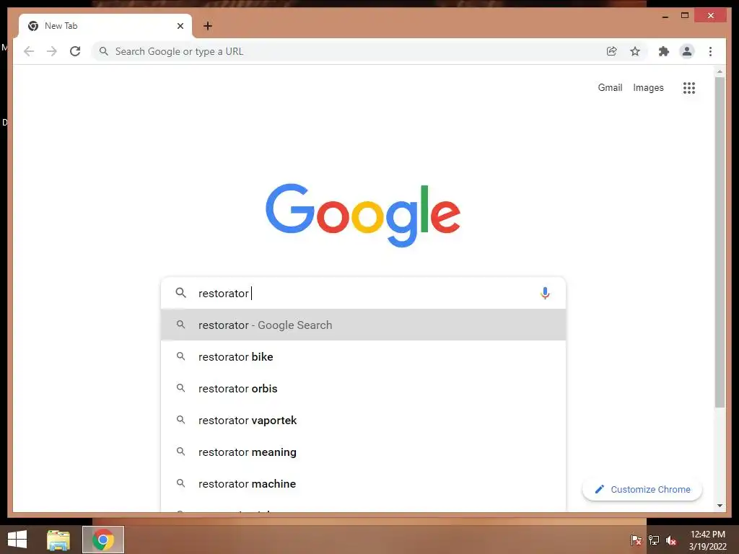Click the muted volume tray icon

(x=671, y=540)
